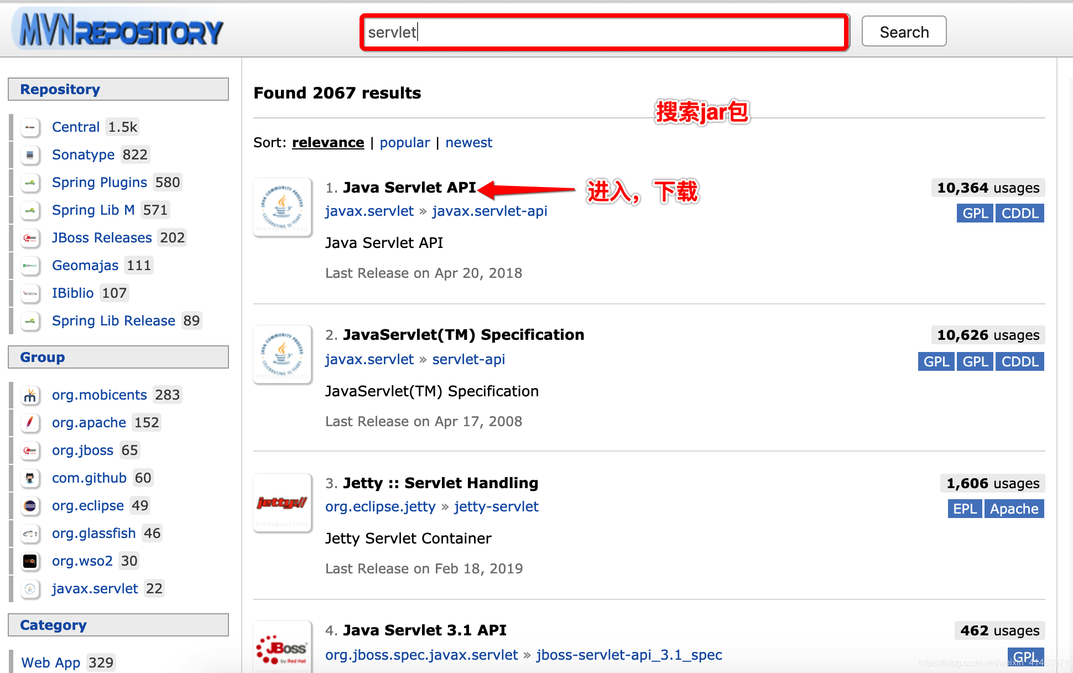Click the Spring Lib Release icon

[x=30, y=321]
